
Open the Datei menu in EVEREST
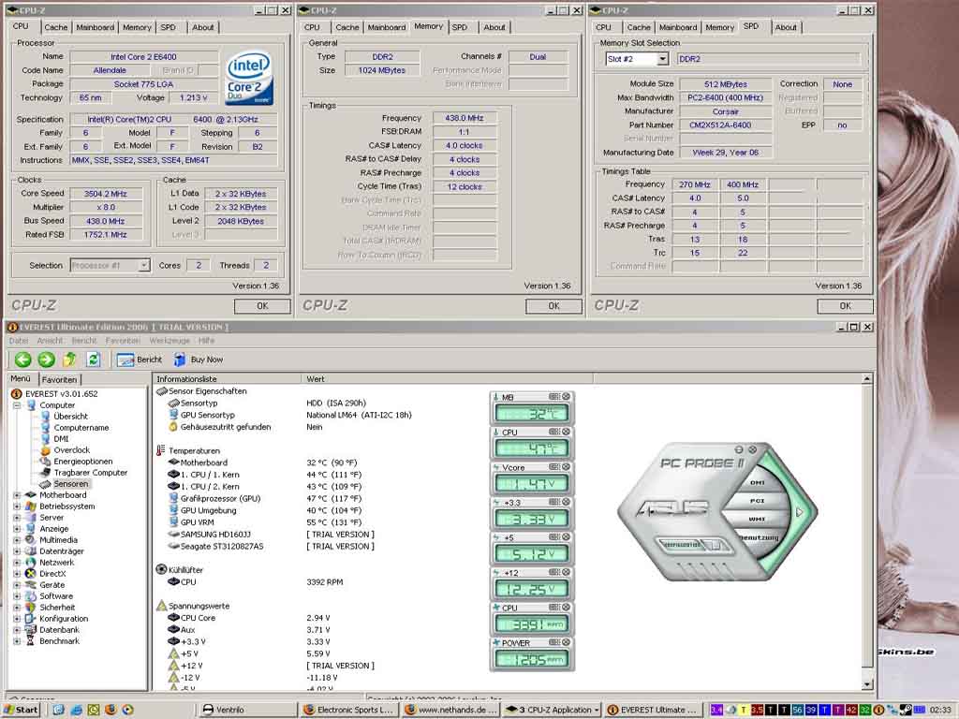pos(19,341)
